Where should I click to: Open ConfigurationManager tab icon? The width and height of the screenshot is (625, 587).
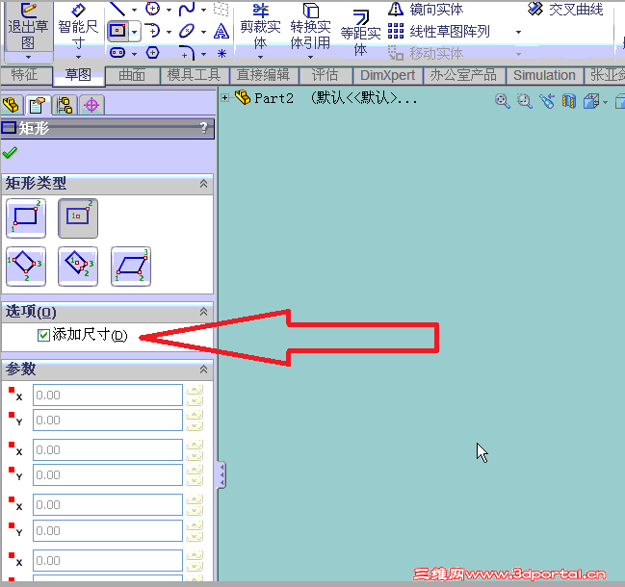(x=65, y=105)
